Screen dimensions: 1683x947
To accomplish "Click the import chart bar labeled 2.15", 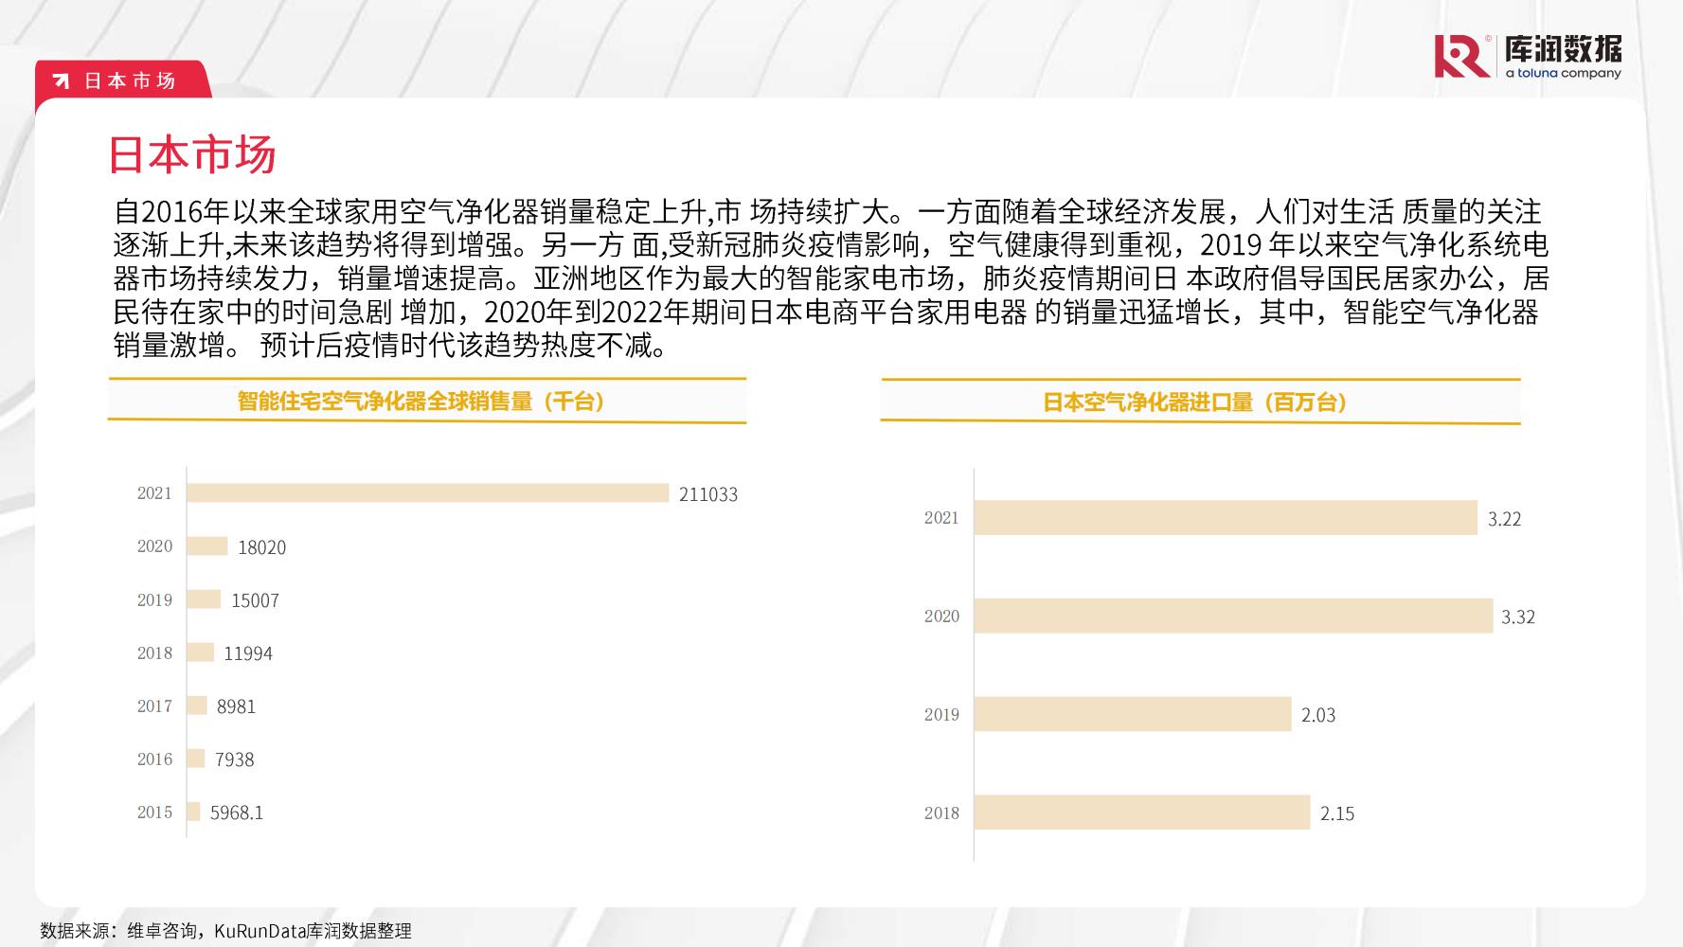I will click(1142, 813).
